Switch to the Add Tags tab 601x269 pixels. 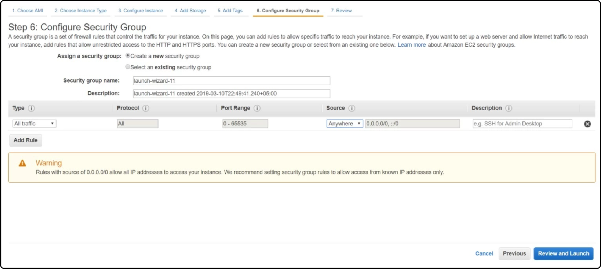(231, 10)
